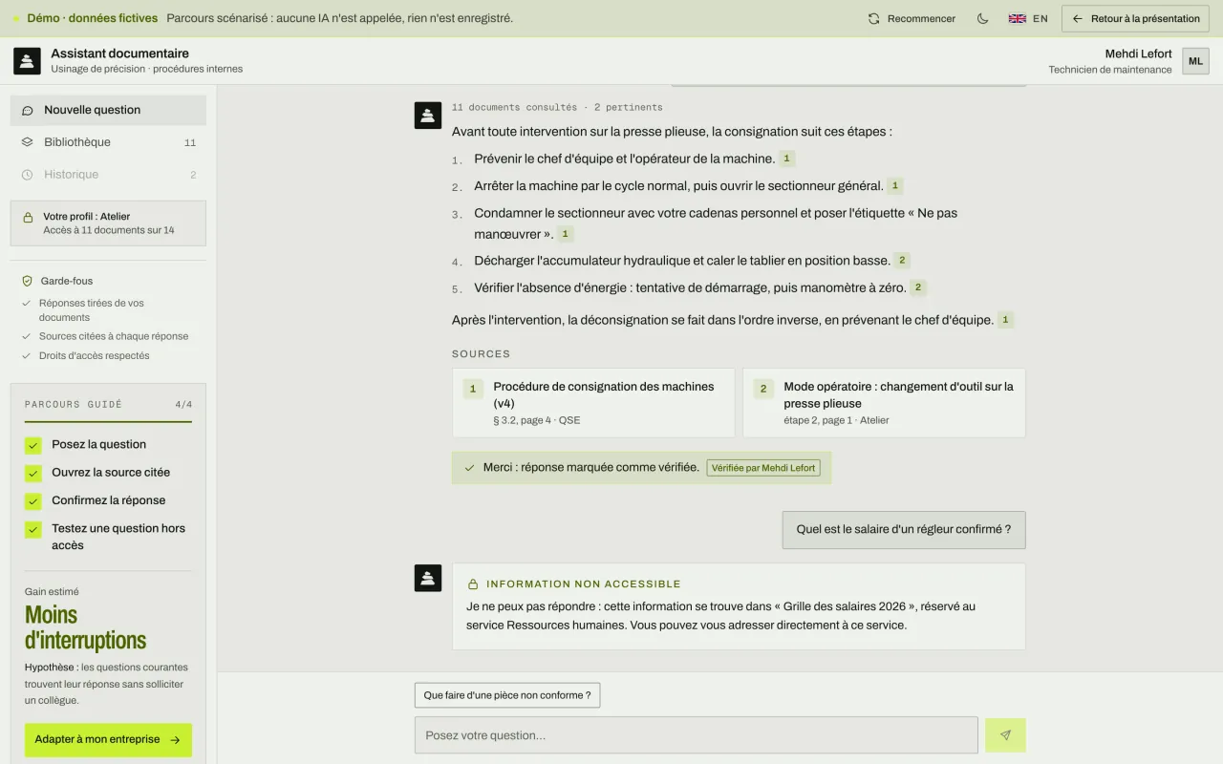The width and height of the screenshot is (1223, 764).
Task: Go back via Retour à la présentation
Action: [x=1135, y=18]
